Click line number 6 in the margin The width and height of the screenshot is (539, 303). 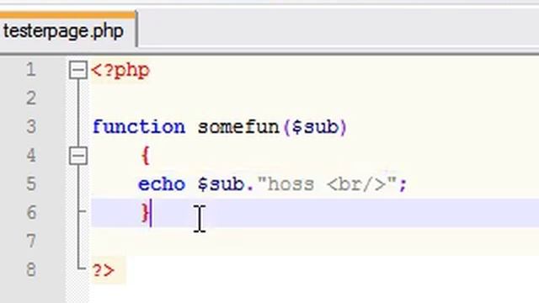31,212
